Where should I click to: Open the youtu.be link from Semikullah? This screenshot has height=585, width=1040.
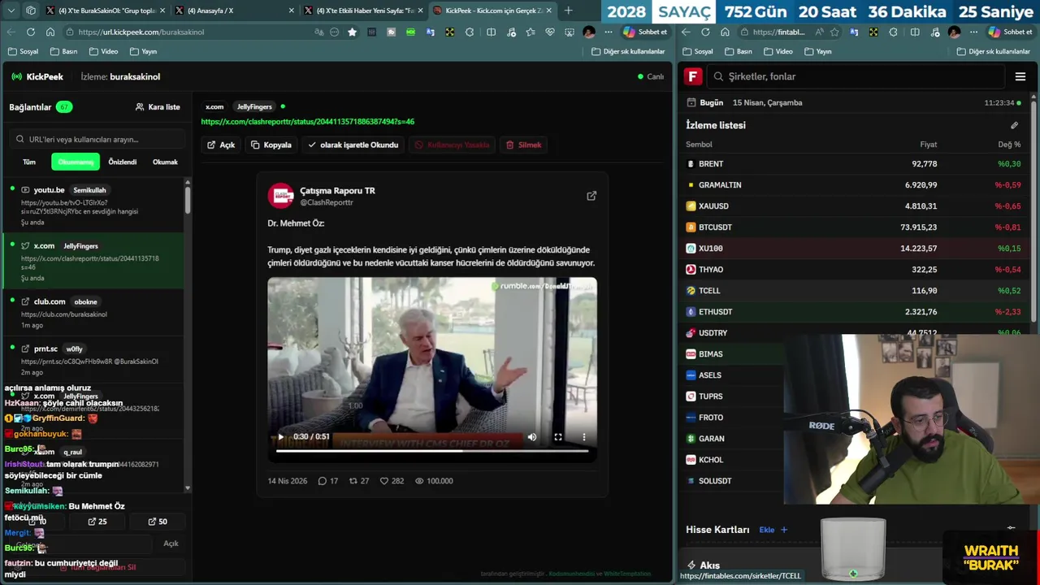click(x=94, y=206)
